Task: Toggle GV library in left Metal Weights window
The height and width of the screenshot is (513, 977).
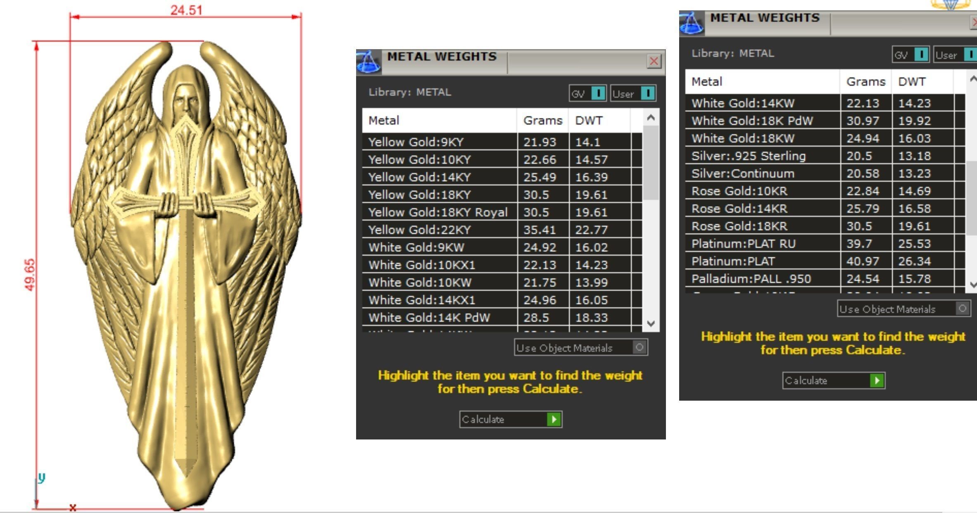Action: [587, 93]
